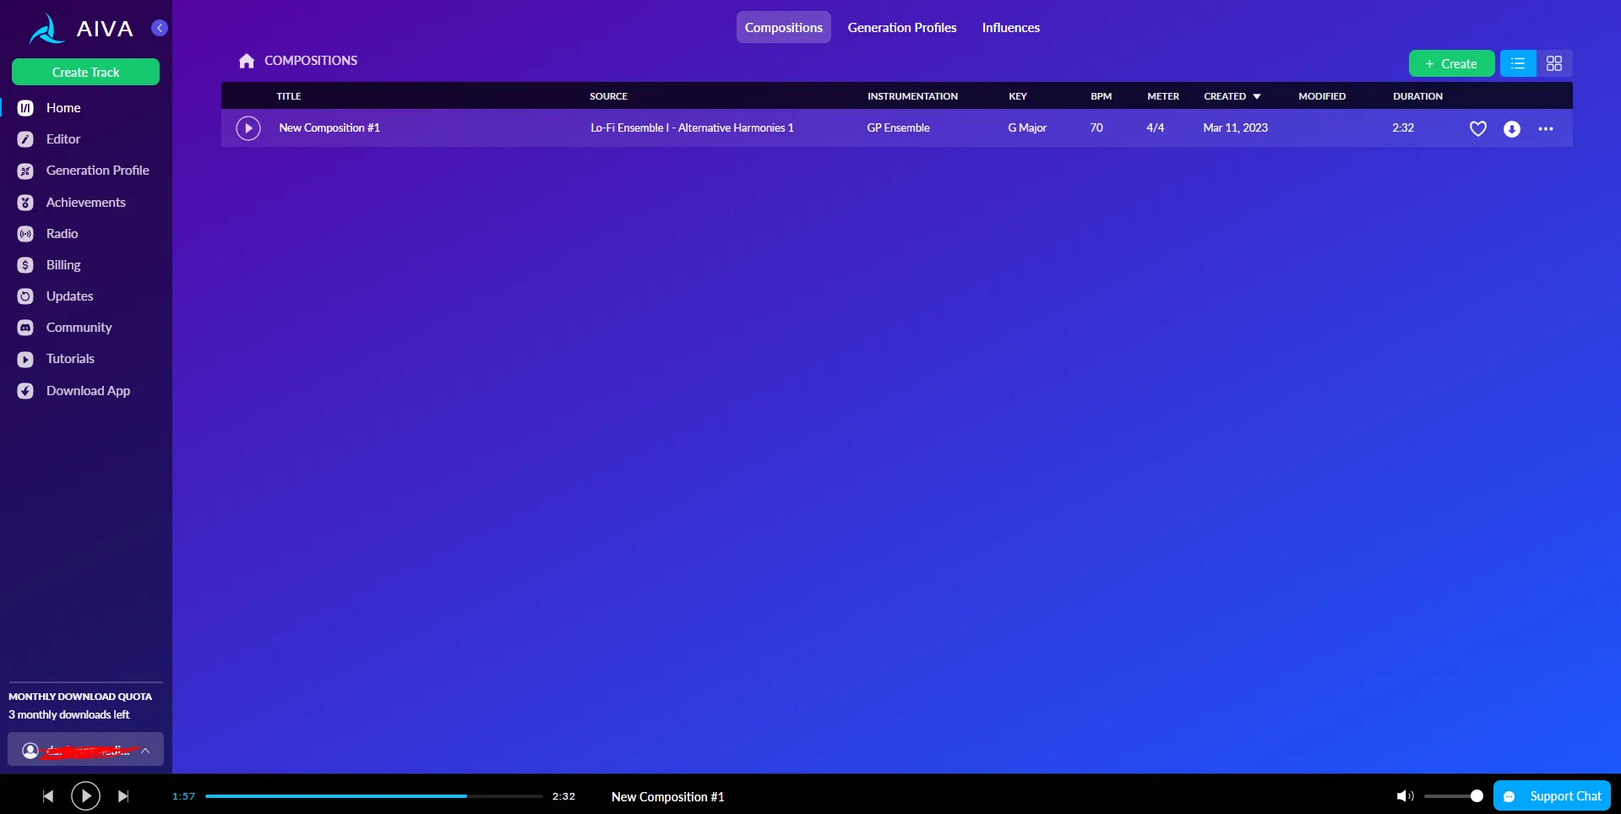This screenshot has height=814, width=1621.
Task: Sort the list by Title column
Action: coord(289,96)
